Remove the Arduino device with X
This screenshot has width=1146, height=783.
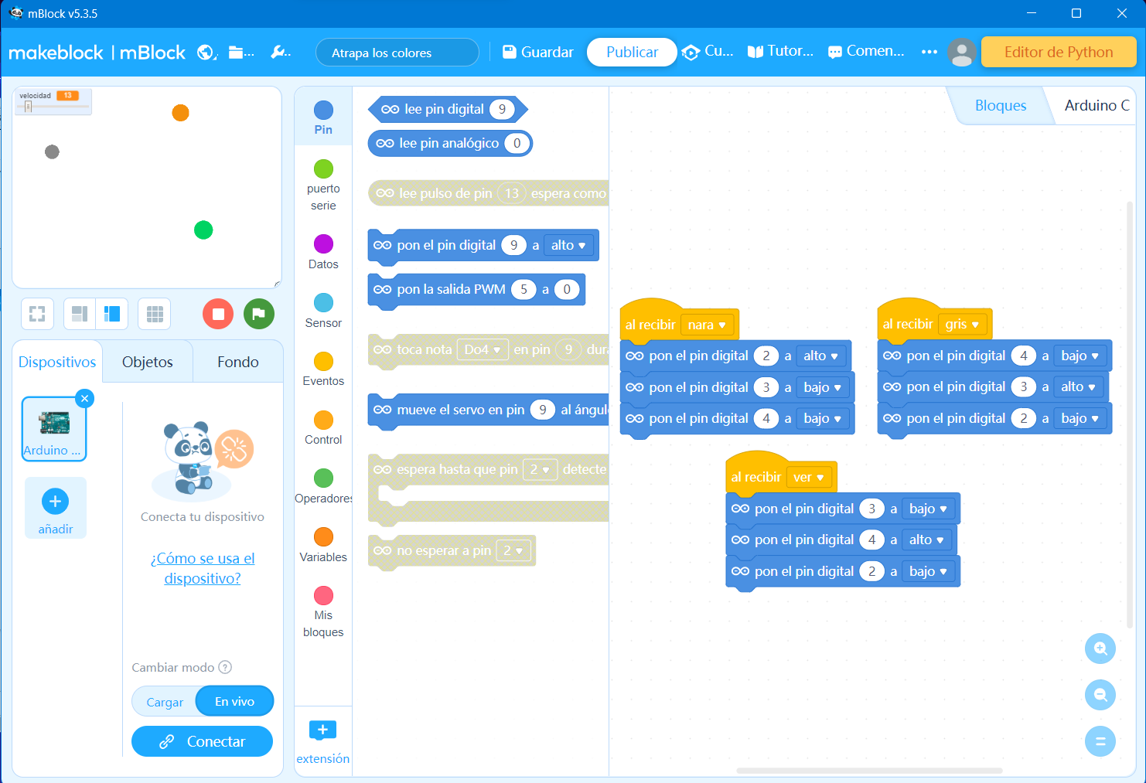(x=85, y=398)
